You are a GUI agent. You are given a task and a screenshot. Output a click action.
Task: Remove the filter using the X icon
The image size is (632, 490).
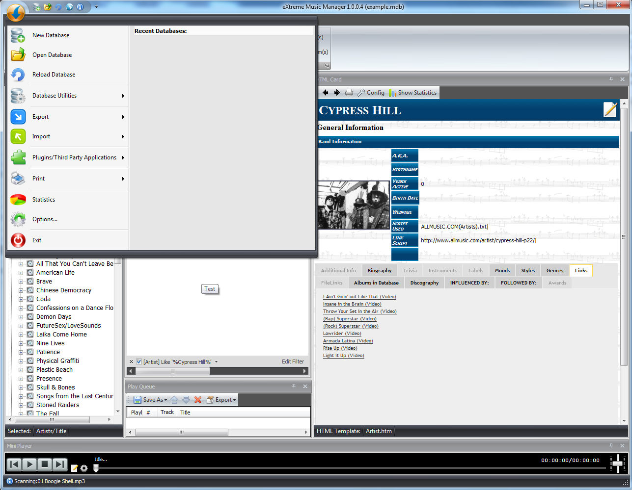click(x=131, y=362)
